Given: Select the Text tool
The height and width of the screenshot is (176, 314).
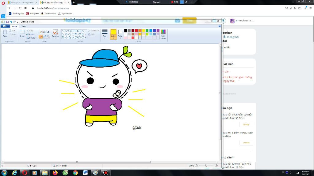Looking at the screenshot, I should pyautogui.click(x=48, y=32).
